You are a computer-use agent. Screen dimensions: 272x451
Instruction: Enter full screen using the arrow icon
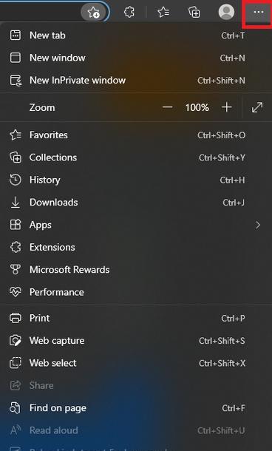(x=256, y=107)
